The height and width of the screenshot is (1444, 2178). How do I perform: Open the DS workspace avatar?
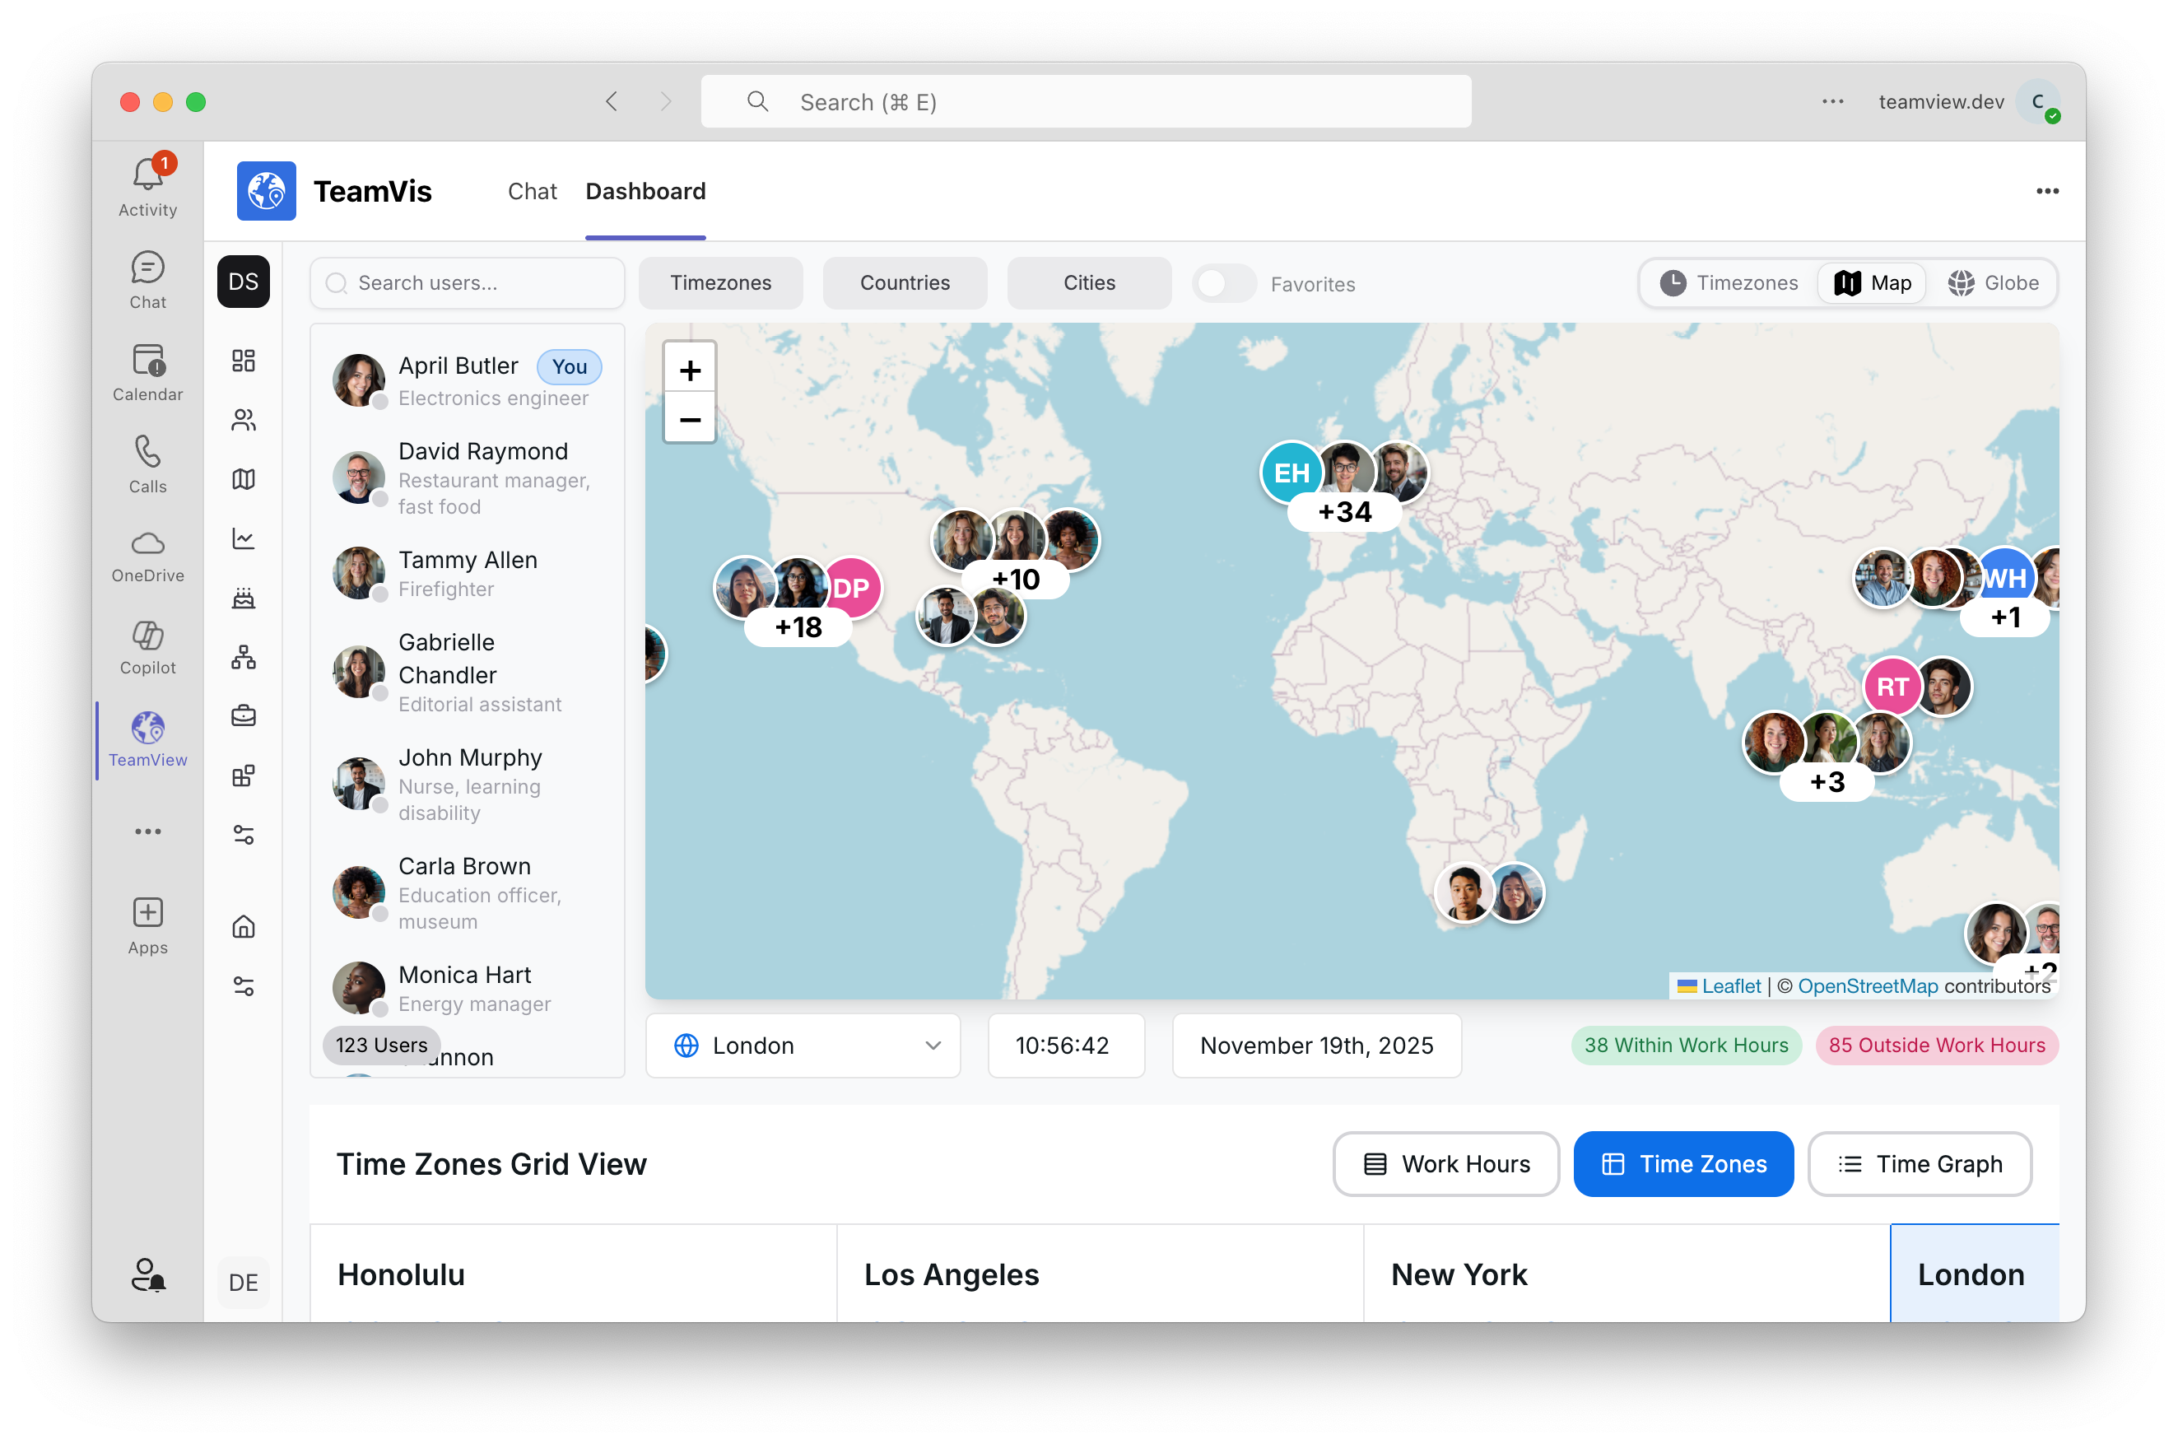pos(243,281)
